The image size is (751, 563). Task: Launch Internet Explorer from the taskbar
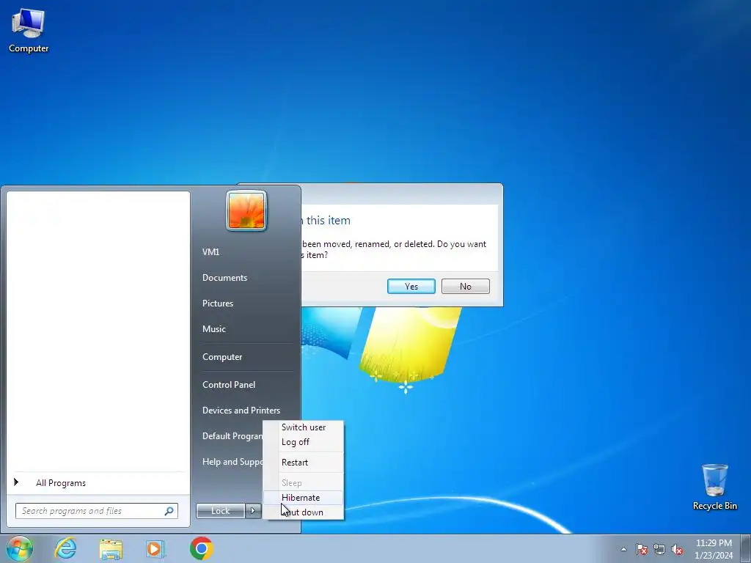click(65, 548)
